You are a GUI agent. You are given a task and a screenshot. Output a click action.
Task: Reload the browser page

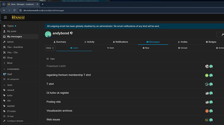[14, 10]
